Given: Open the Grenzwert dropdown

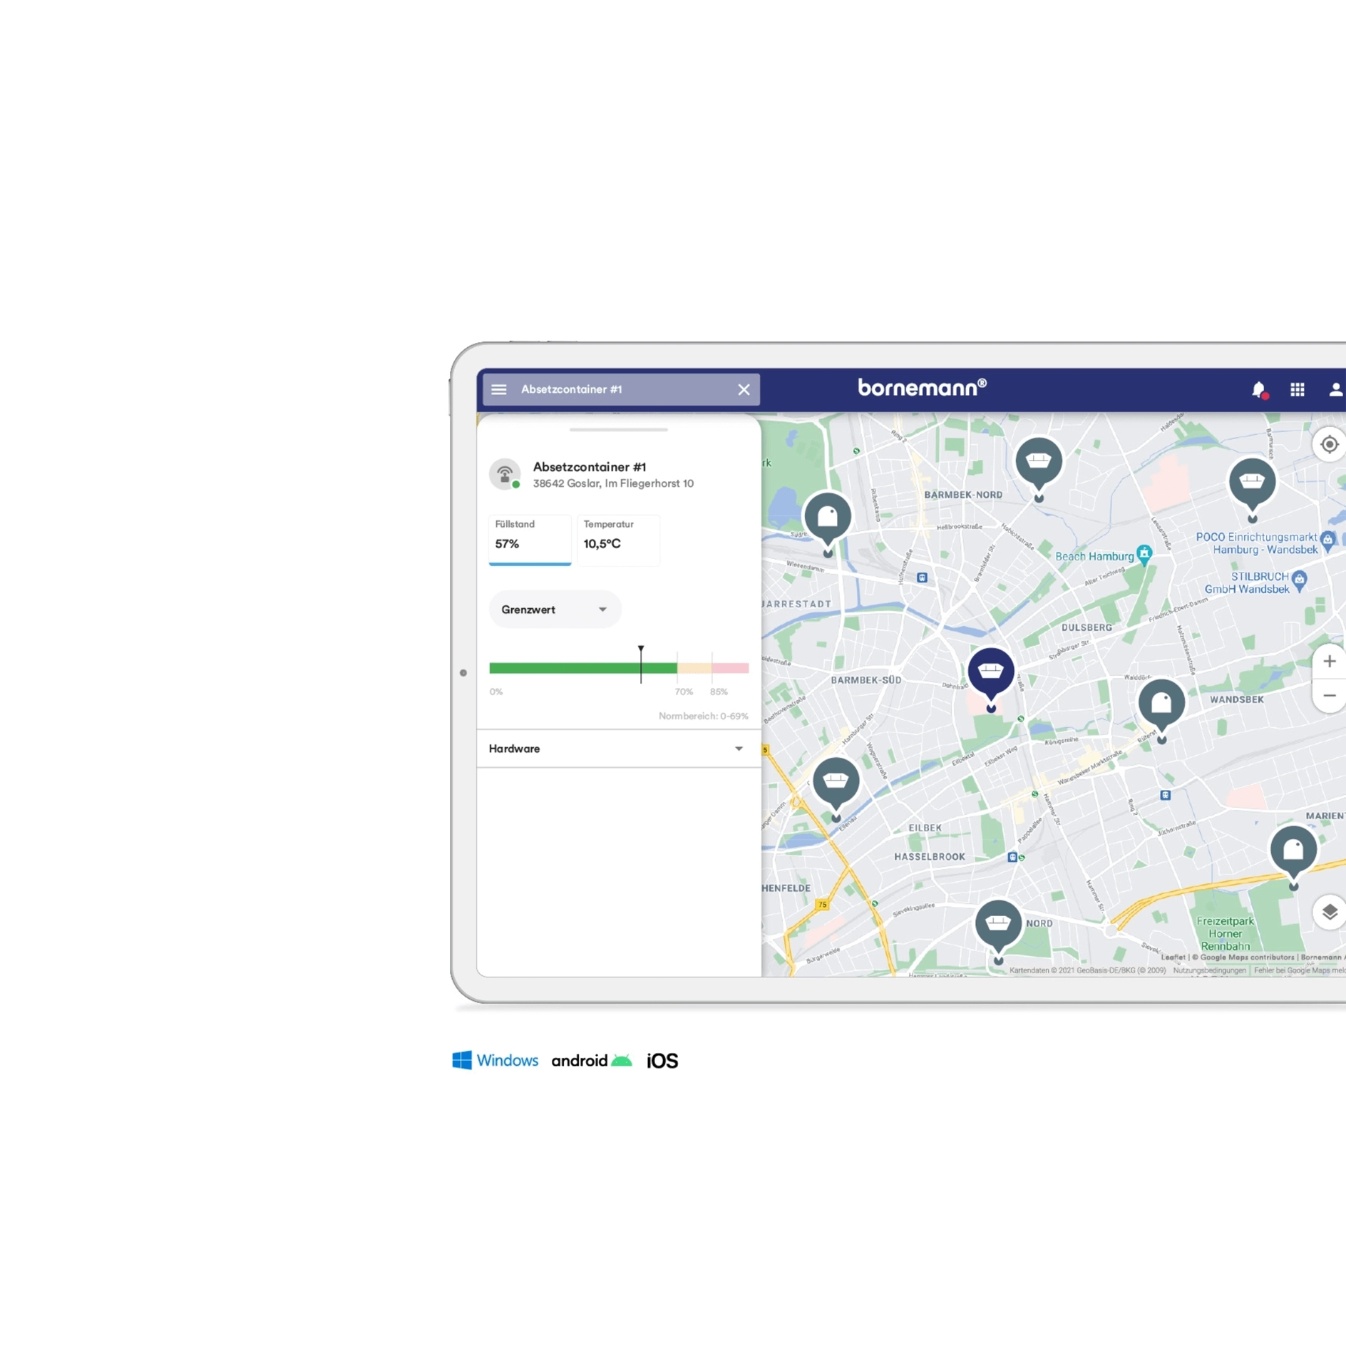Looking at the screenshot, I should [555, 610].
